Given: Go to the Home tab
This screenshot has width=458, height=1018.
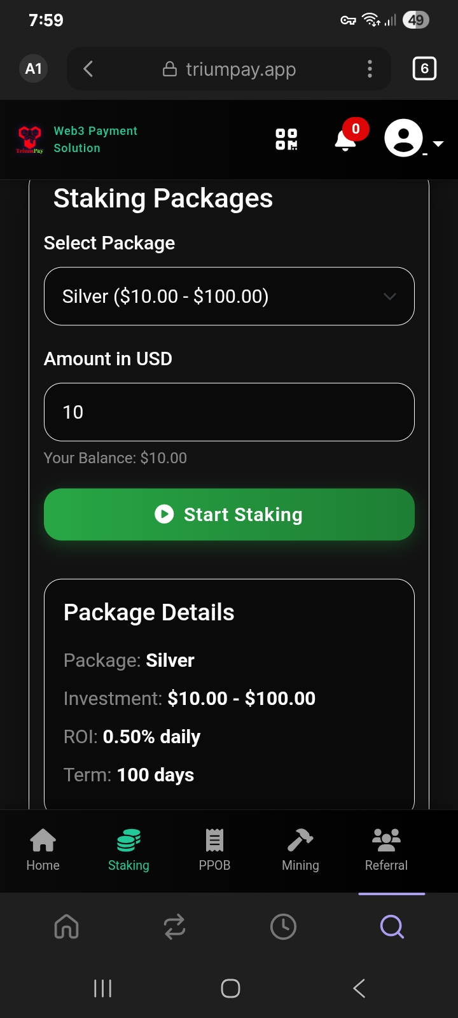Looking at the screenshot, I should pyautogui.click(x=43, y=849).
